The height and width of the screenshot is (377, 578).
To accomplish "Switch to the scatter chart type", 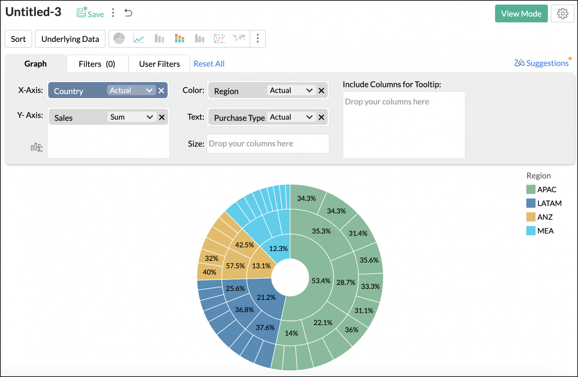I will coord(220,38).
